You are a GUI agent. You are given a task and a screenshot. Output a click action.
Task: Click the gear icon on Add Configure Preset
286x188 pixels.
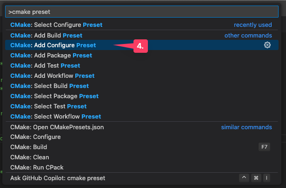click(267, 45)
